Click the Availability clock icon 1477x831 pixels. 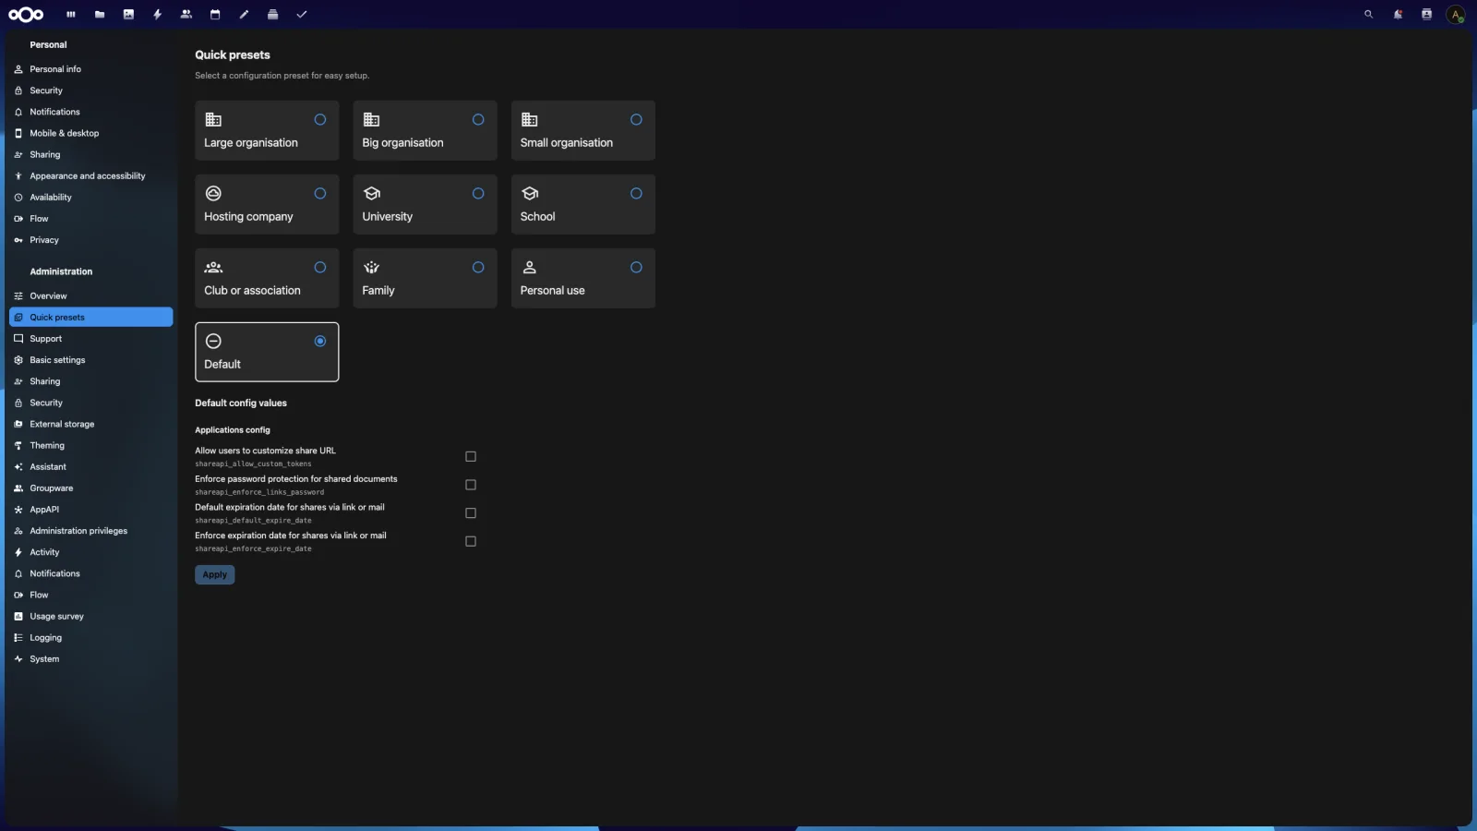(18, 198)
